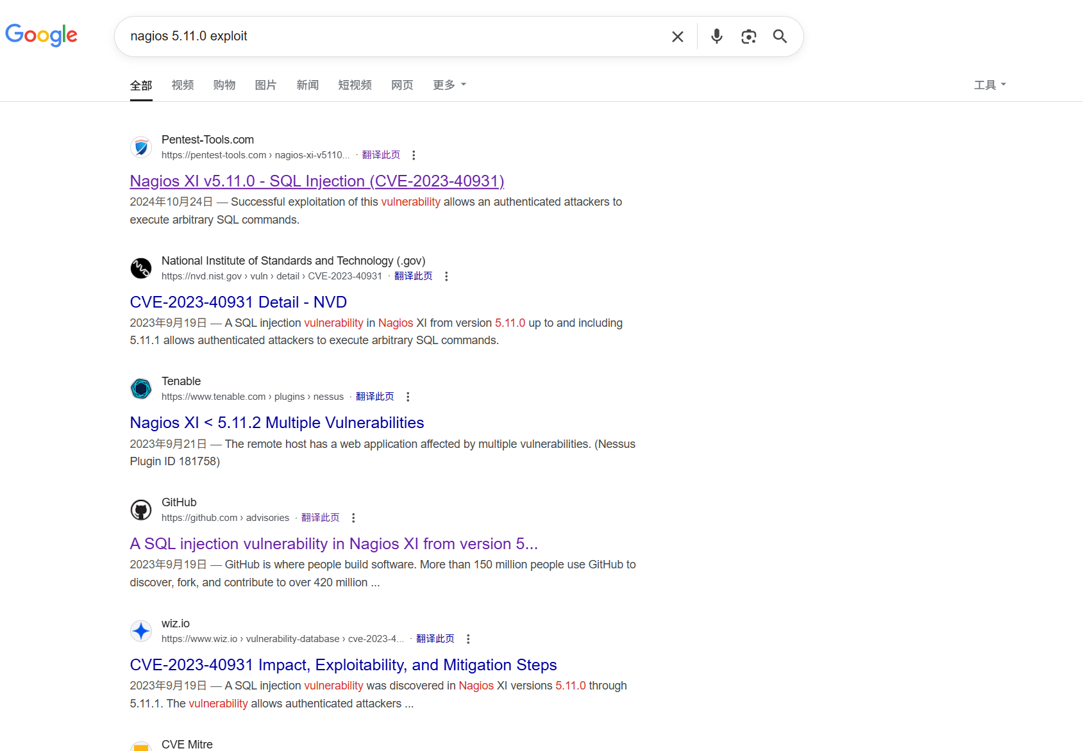The width and height of the screenshot is (1083, 751).
Task: Click 翻译此页 for NVD result
Action: pos(414,276)
